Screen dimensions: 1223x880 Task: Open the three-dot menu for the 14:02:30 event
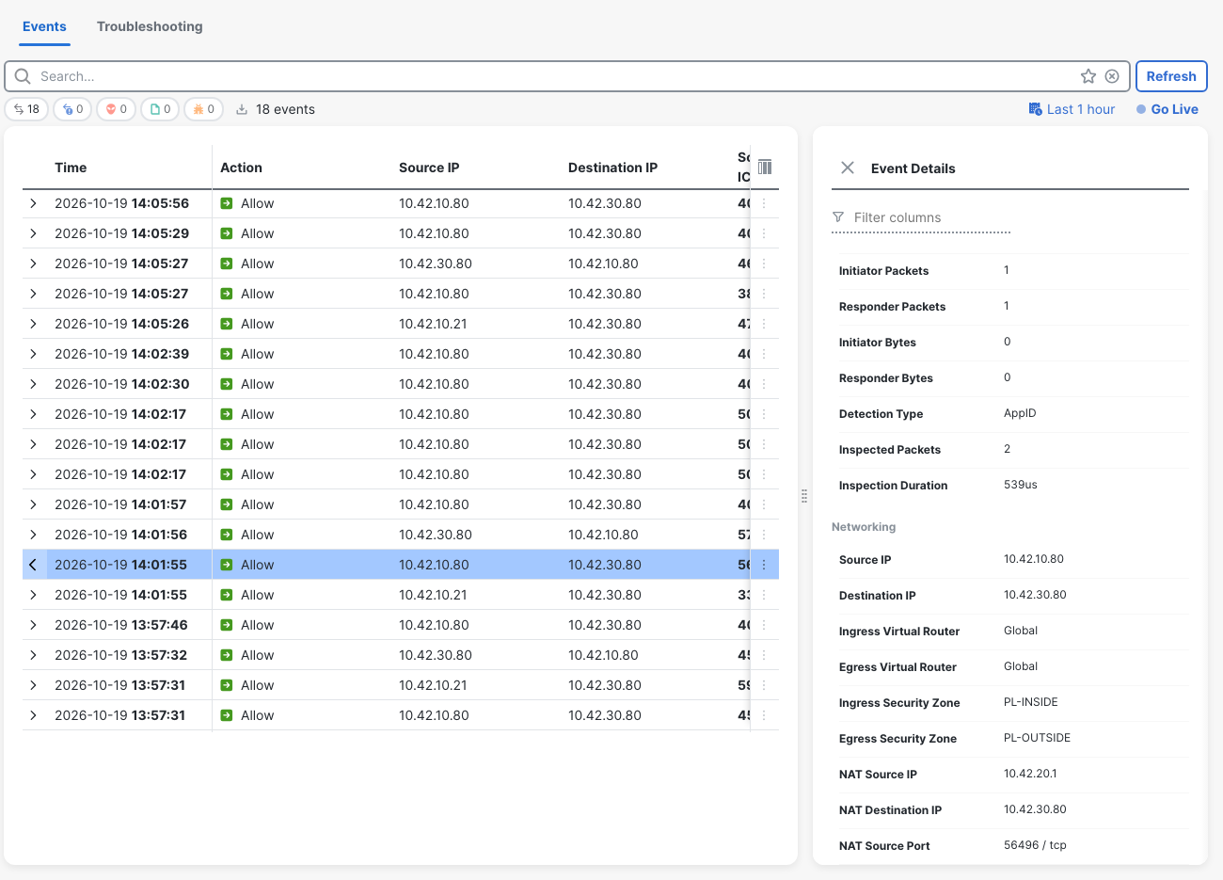pyautogui.click(x=764, y=384)
